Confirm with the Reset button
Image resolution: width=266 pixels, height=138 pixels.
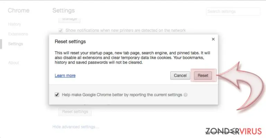point(203,75)
